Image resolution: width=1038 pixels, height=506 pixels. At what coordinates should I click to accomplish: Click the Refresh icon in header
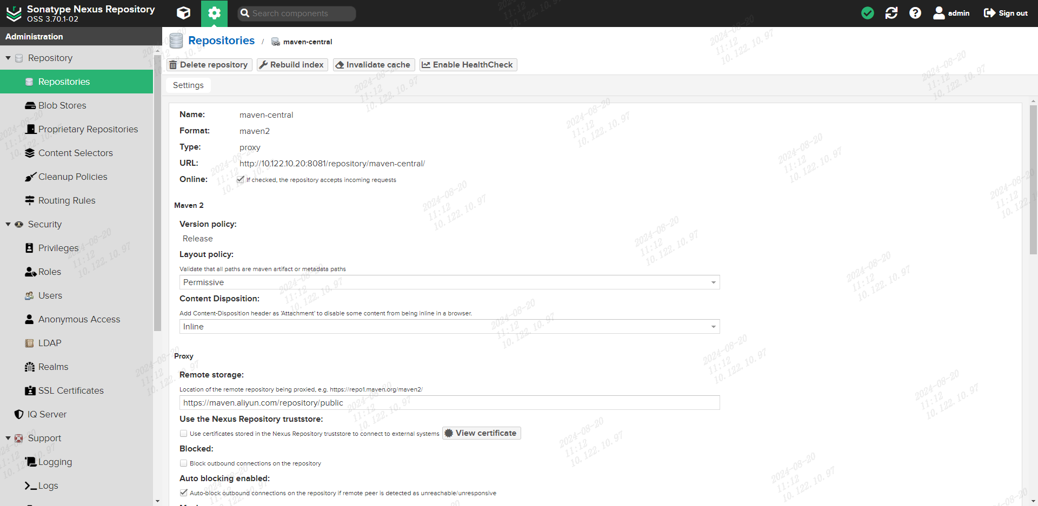pyautogui.click(x=891, y=13)
